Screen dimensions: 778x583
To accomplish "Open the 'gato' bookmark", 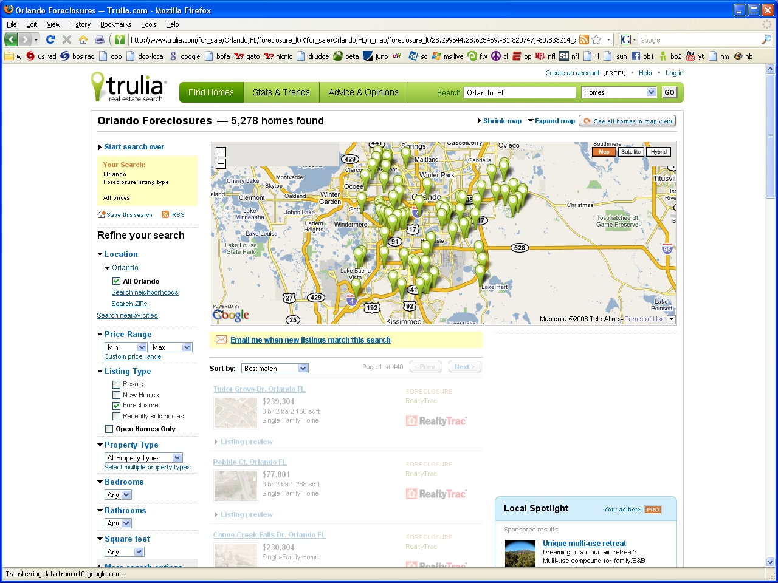I will 247,56.
